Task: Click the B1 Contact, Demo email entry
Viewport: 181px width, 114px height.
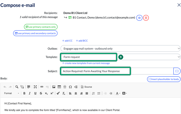Action: click(x=104, y=18)
